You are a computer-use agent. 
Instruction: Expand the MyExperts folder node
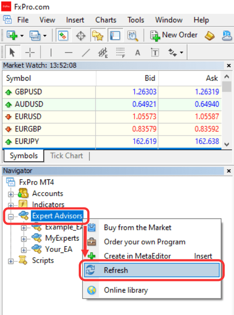[x=24, y=239]
